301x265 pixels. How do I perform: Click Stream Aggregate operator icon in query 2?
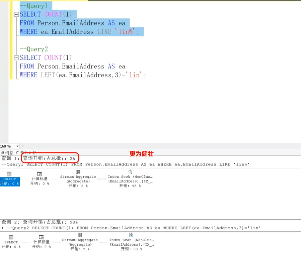[x=80, y=235]
